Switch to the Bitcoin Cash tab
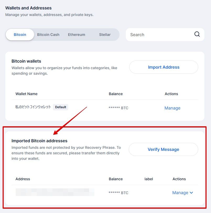 point(48,35)
